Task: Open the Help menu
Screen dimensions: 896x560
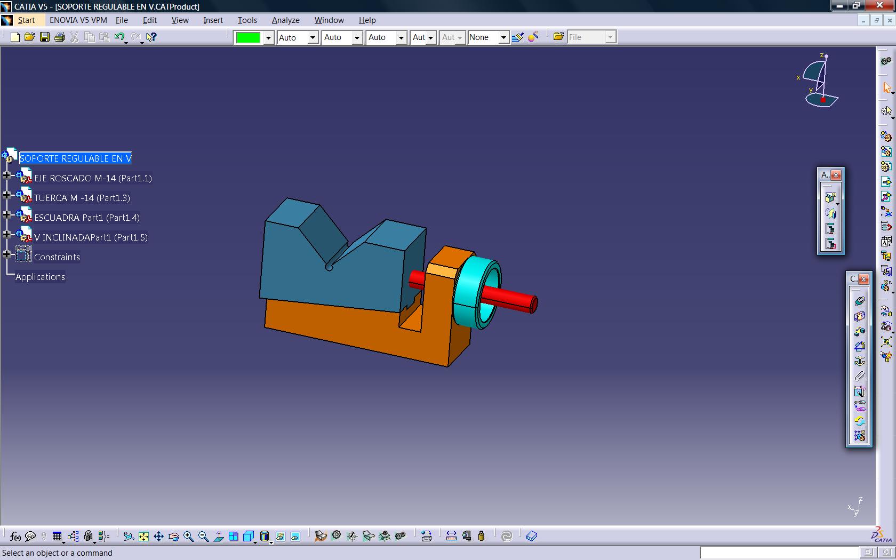Action: pyautogui.click(x=367, y=20)
